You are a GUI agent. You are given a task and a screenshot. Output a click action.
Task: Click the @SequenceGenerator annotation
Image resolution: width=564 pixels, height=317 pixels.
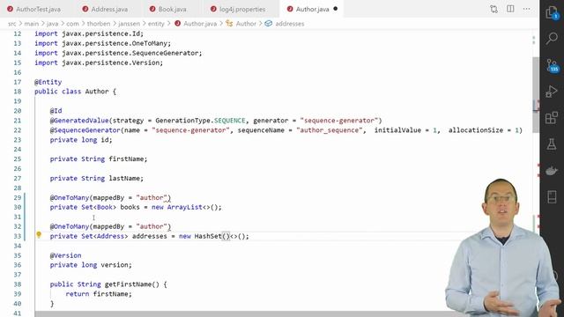point(85,130)
